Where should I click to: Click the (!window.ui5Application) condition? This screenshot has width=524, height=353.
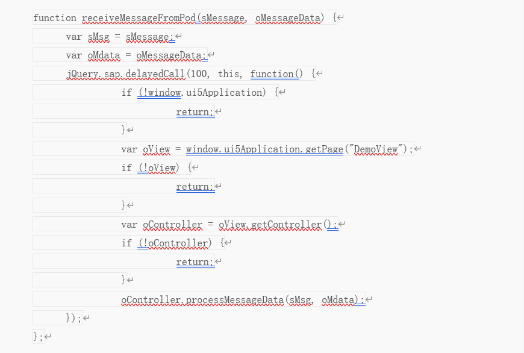tap(202, 93)
